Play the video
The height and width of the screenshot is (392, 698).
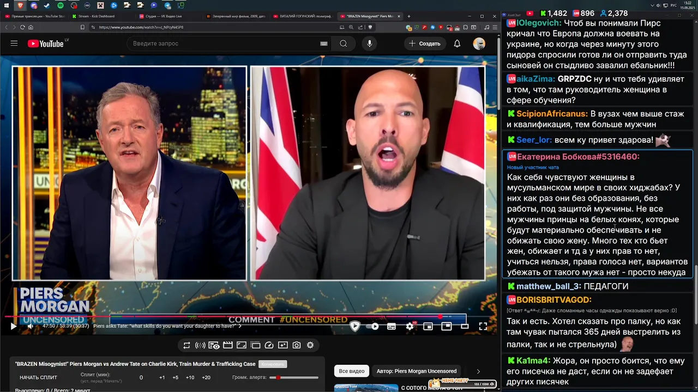(x=13, y=326)
